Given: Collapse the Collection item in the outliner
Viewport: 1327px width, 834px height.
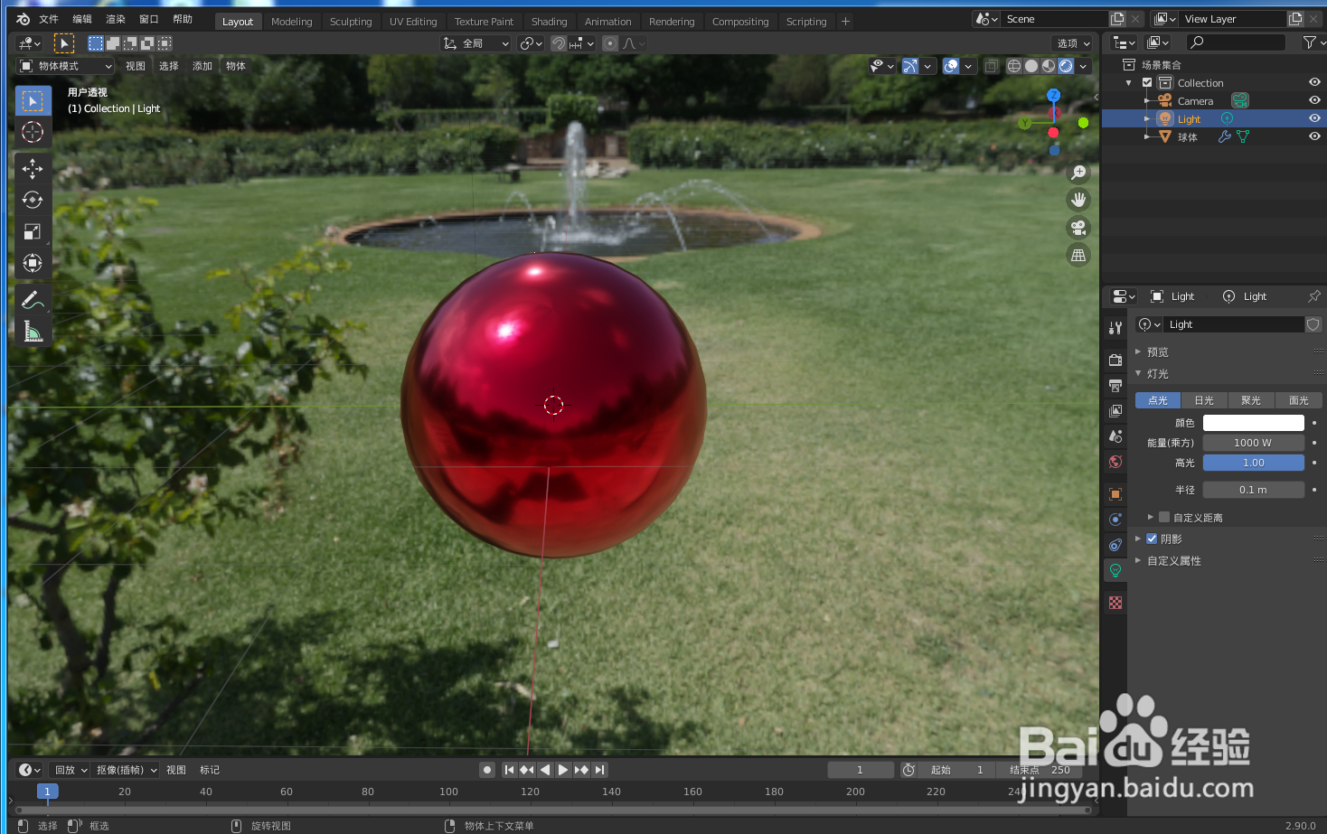Looking at the screenshot, I should (x=1127, y=82).
